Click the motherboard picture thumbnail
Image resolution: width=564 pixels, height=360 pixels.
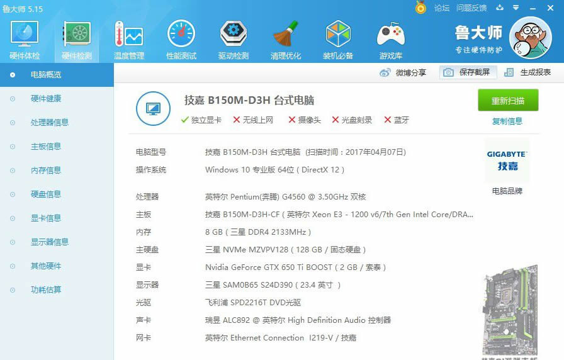coord(510,310)
